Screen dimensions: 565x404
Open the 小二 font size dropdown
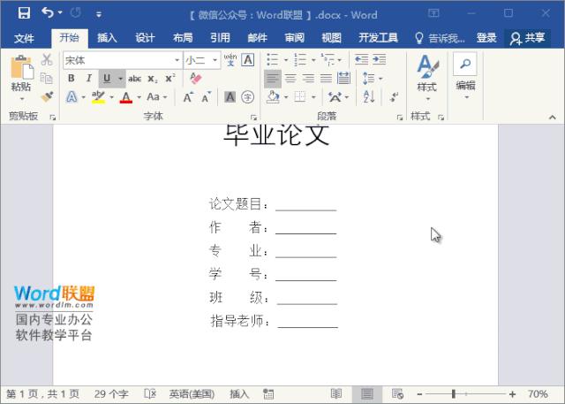(x=215, y=60)
